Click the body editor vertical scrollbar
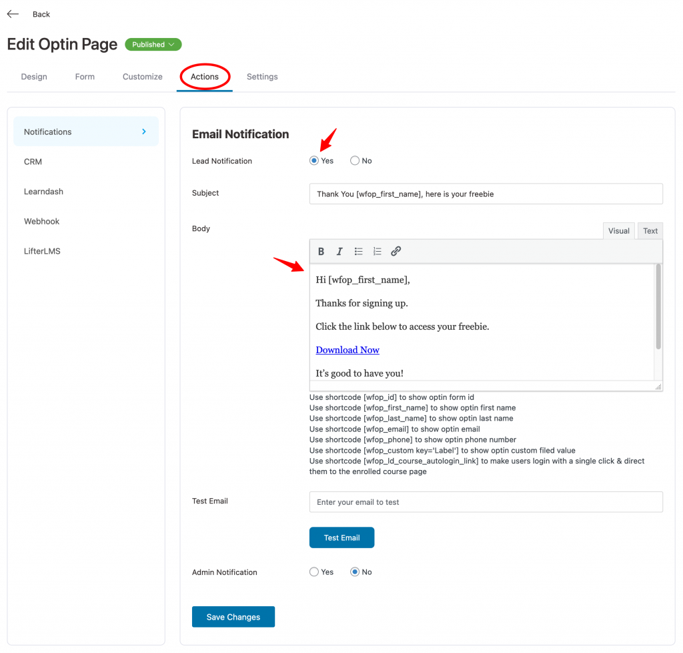The height and width of the screenshot is (653, 683). pos(658,306)
